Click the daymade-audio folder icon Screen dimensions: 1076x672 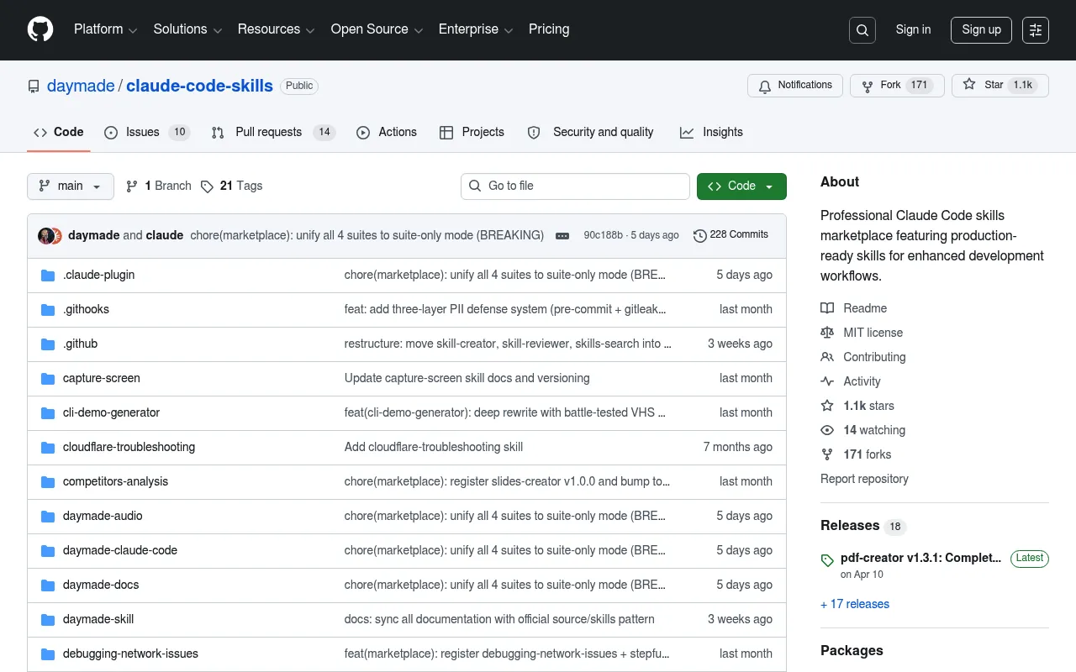pos(48,517)
